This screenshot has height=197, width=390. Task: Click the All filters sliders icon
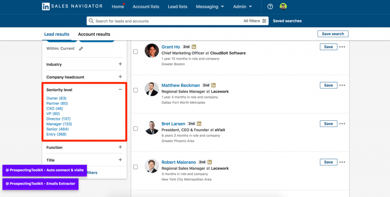[x=264, y=21]
